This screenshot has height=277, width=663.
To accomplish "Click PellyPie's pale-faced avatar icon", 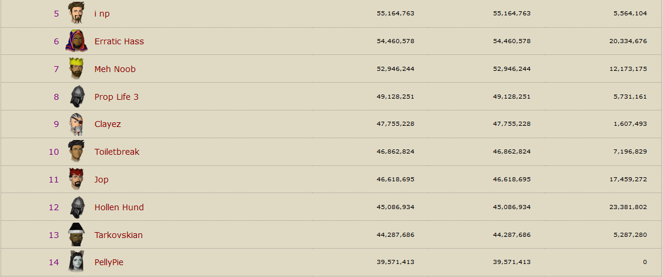I will tap(77, 262).
